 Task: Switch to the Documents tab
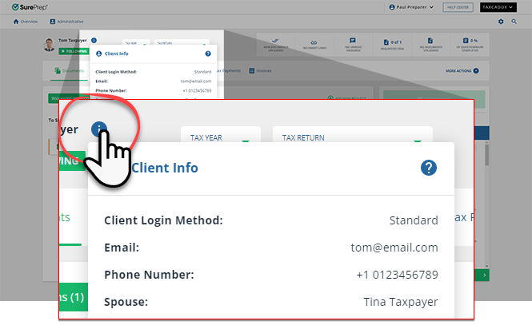click(x=70, y=71)
